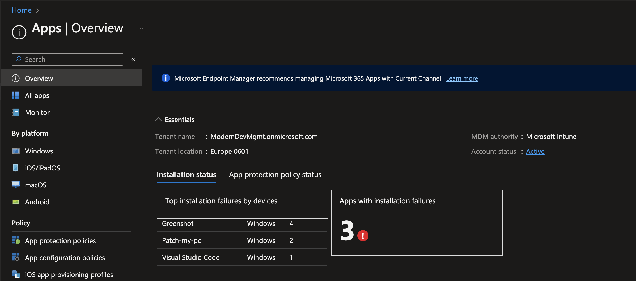Select the Installation status tab
636x281 pixels.
tap(186, 175)
